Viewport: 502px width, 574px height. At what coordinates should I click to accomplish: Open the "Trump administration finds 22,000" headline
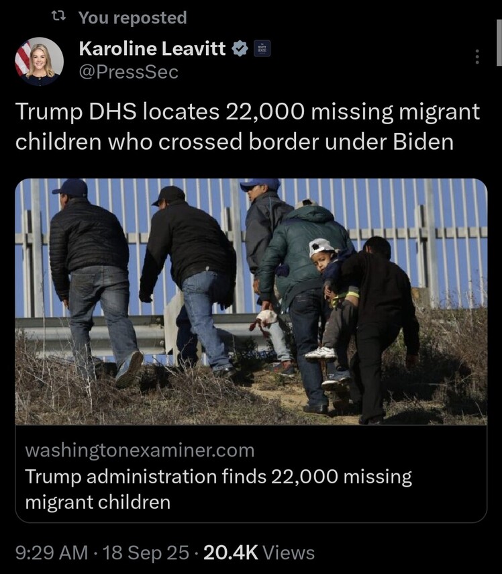218,489
